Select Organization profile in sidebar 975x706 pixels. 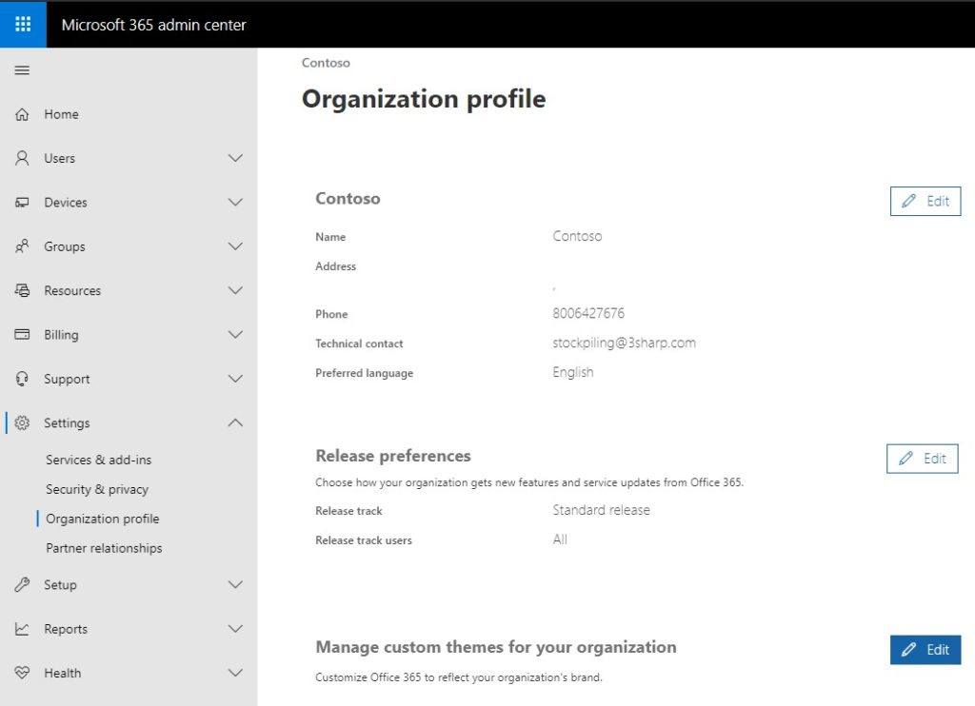pyautogui.click(x=103, y=519)
